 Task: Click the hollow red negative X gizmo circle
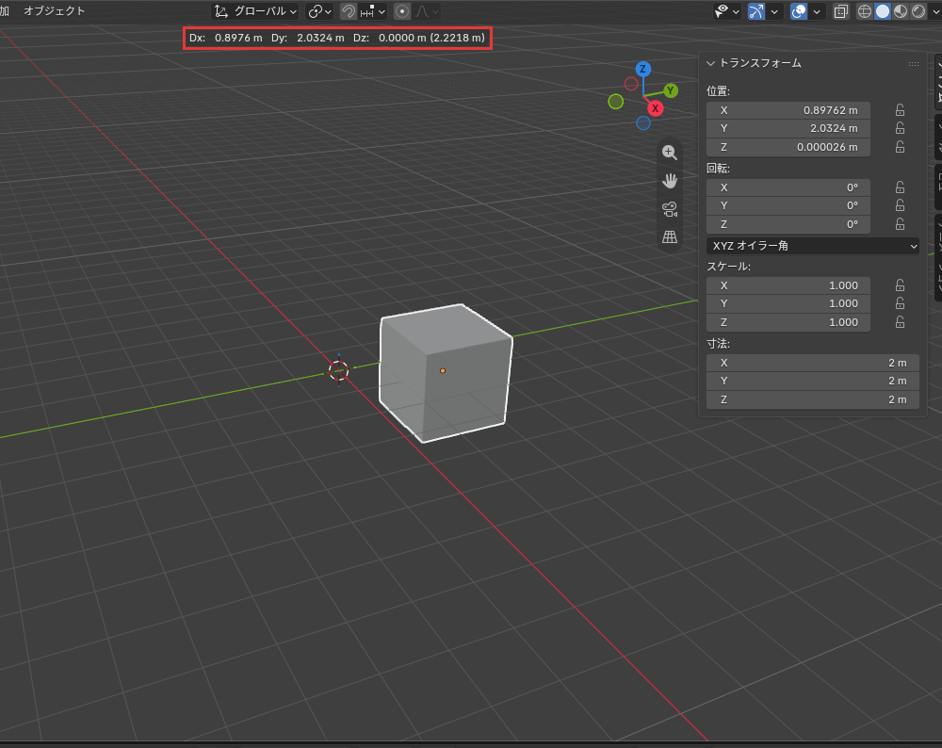[x=631, y=84]
